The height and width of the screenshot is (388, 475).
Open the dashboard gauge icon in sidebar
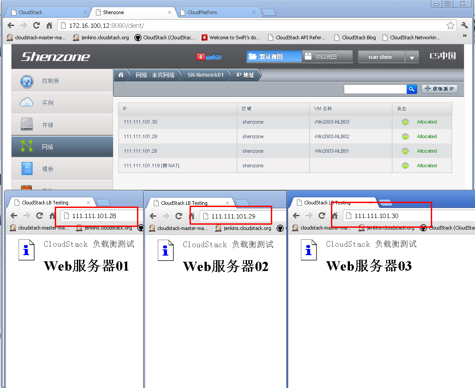point(27,81)
